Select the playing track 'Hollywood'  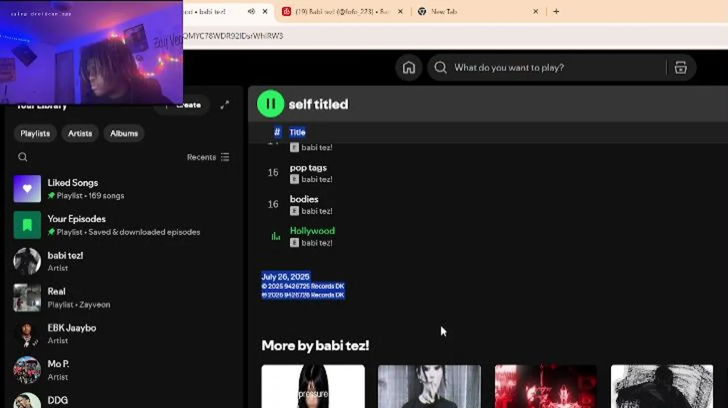click(x=312, y=231)
